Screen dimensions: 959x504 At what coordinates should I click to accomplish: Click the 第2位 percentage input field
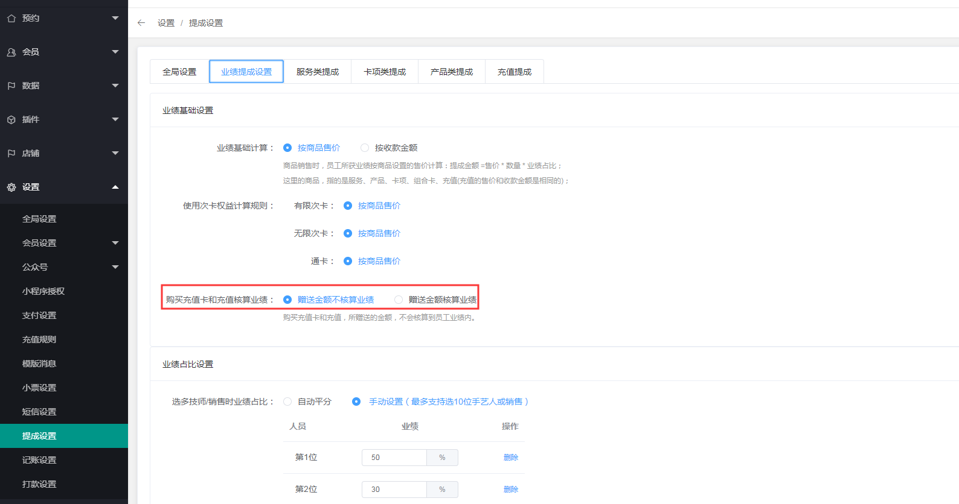pyautogui.click(x=394, y=490)
